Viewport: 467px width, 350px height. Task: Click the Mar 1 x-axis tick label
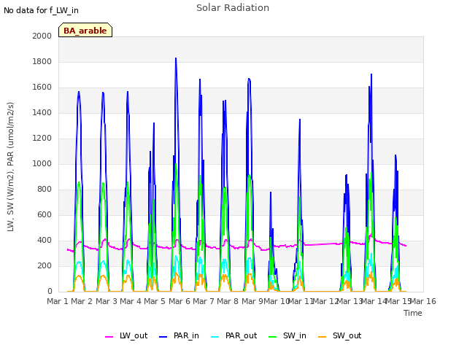[x=58, y=301]
